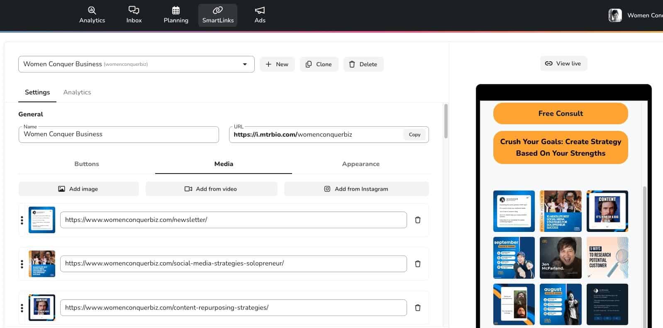Focus the Name input field
This screenshot has height=328, width=663.
[119, 134]
